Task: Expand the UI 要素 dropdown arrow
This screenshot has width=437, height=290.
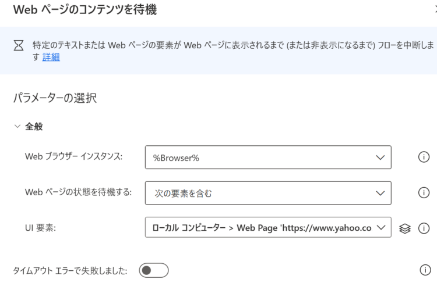Action: coord(380,227)
